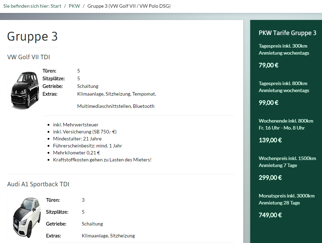Click Anmietung 28 Tage text
This screenshot has width=322, height=243.
click(x=279, y=203)
